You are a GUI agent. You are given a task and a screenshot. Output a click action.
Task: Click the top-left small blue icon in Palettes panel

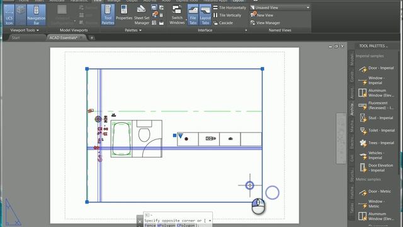click(x=154, y=8)
